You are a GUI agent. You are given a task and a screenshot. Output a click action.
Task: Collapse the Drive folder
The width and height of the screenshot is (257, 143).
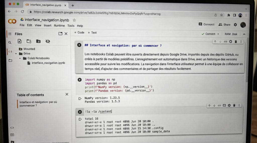(16, 53)
